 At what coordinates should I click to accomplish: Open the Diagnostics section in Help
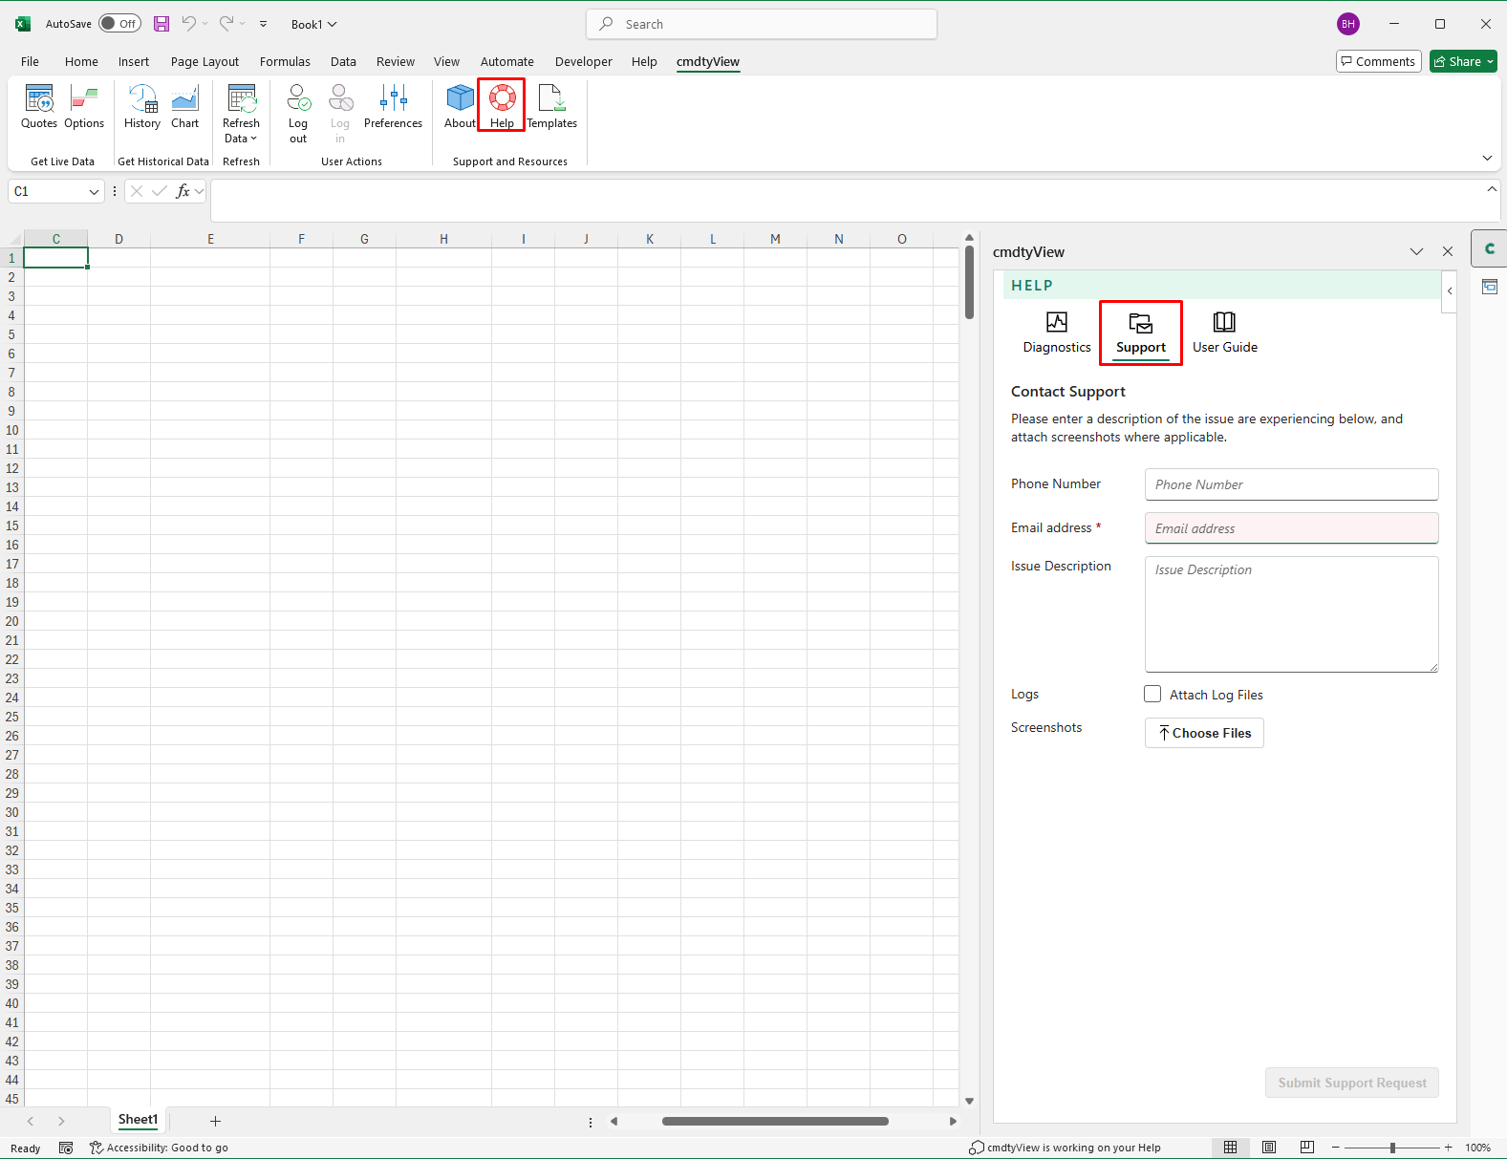[x=1057, y=333]
